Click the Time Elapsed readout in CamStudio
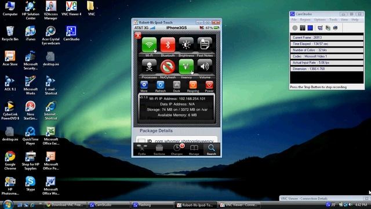 [326, 44]
